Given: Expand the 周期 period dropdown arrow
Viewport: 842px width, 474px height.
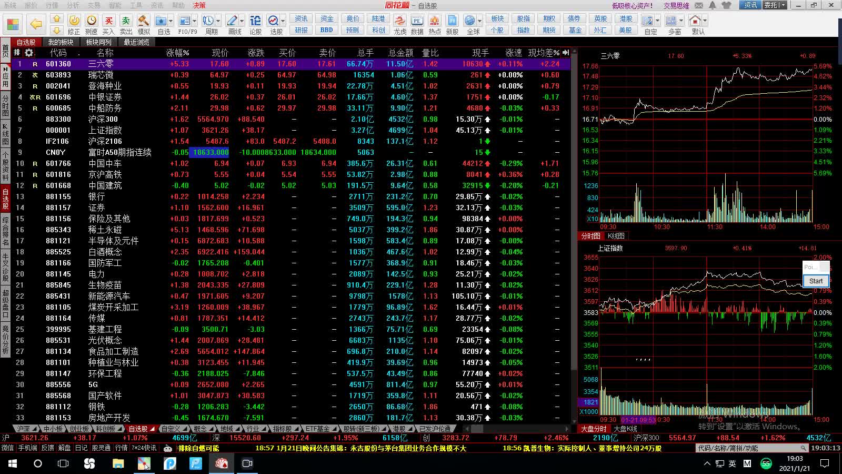Looking at the screenshot, I should (x=218, y=21).
